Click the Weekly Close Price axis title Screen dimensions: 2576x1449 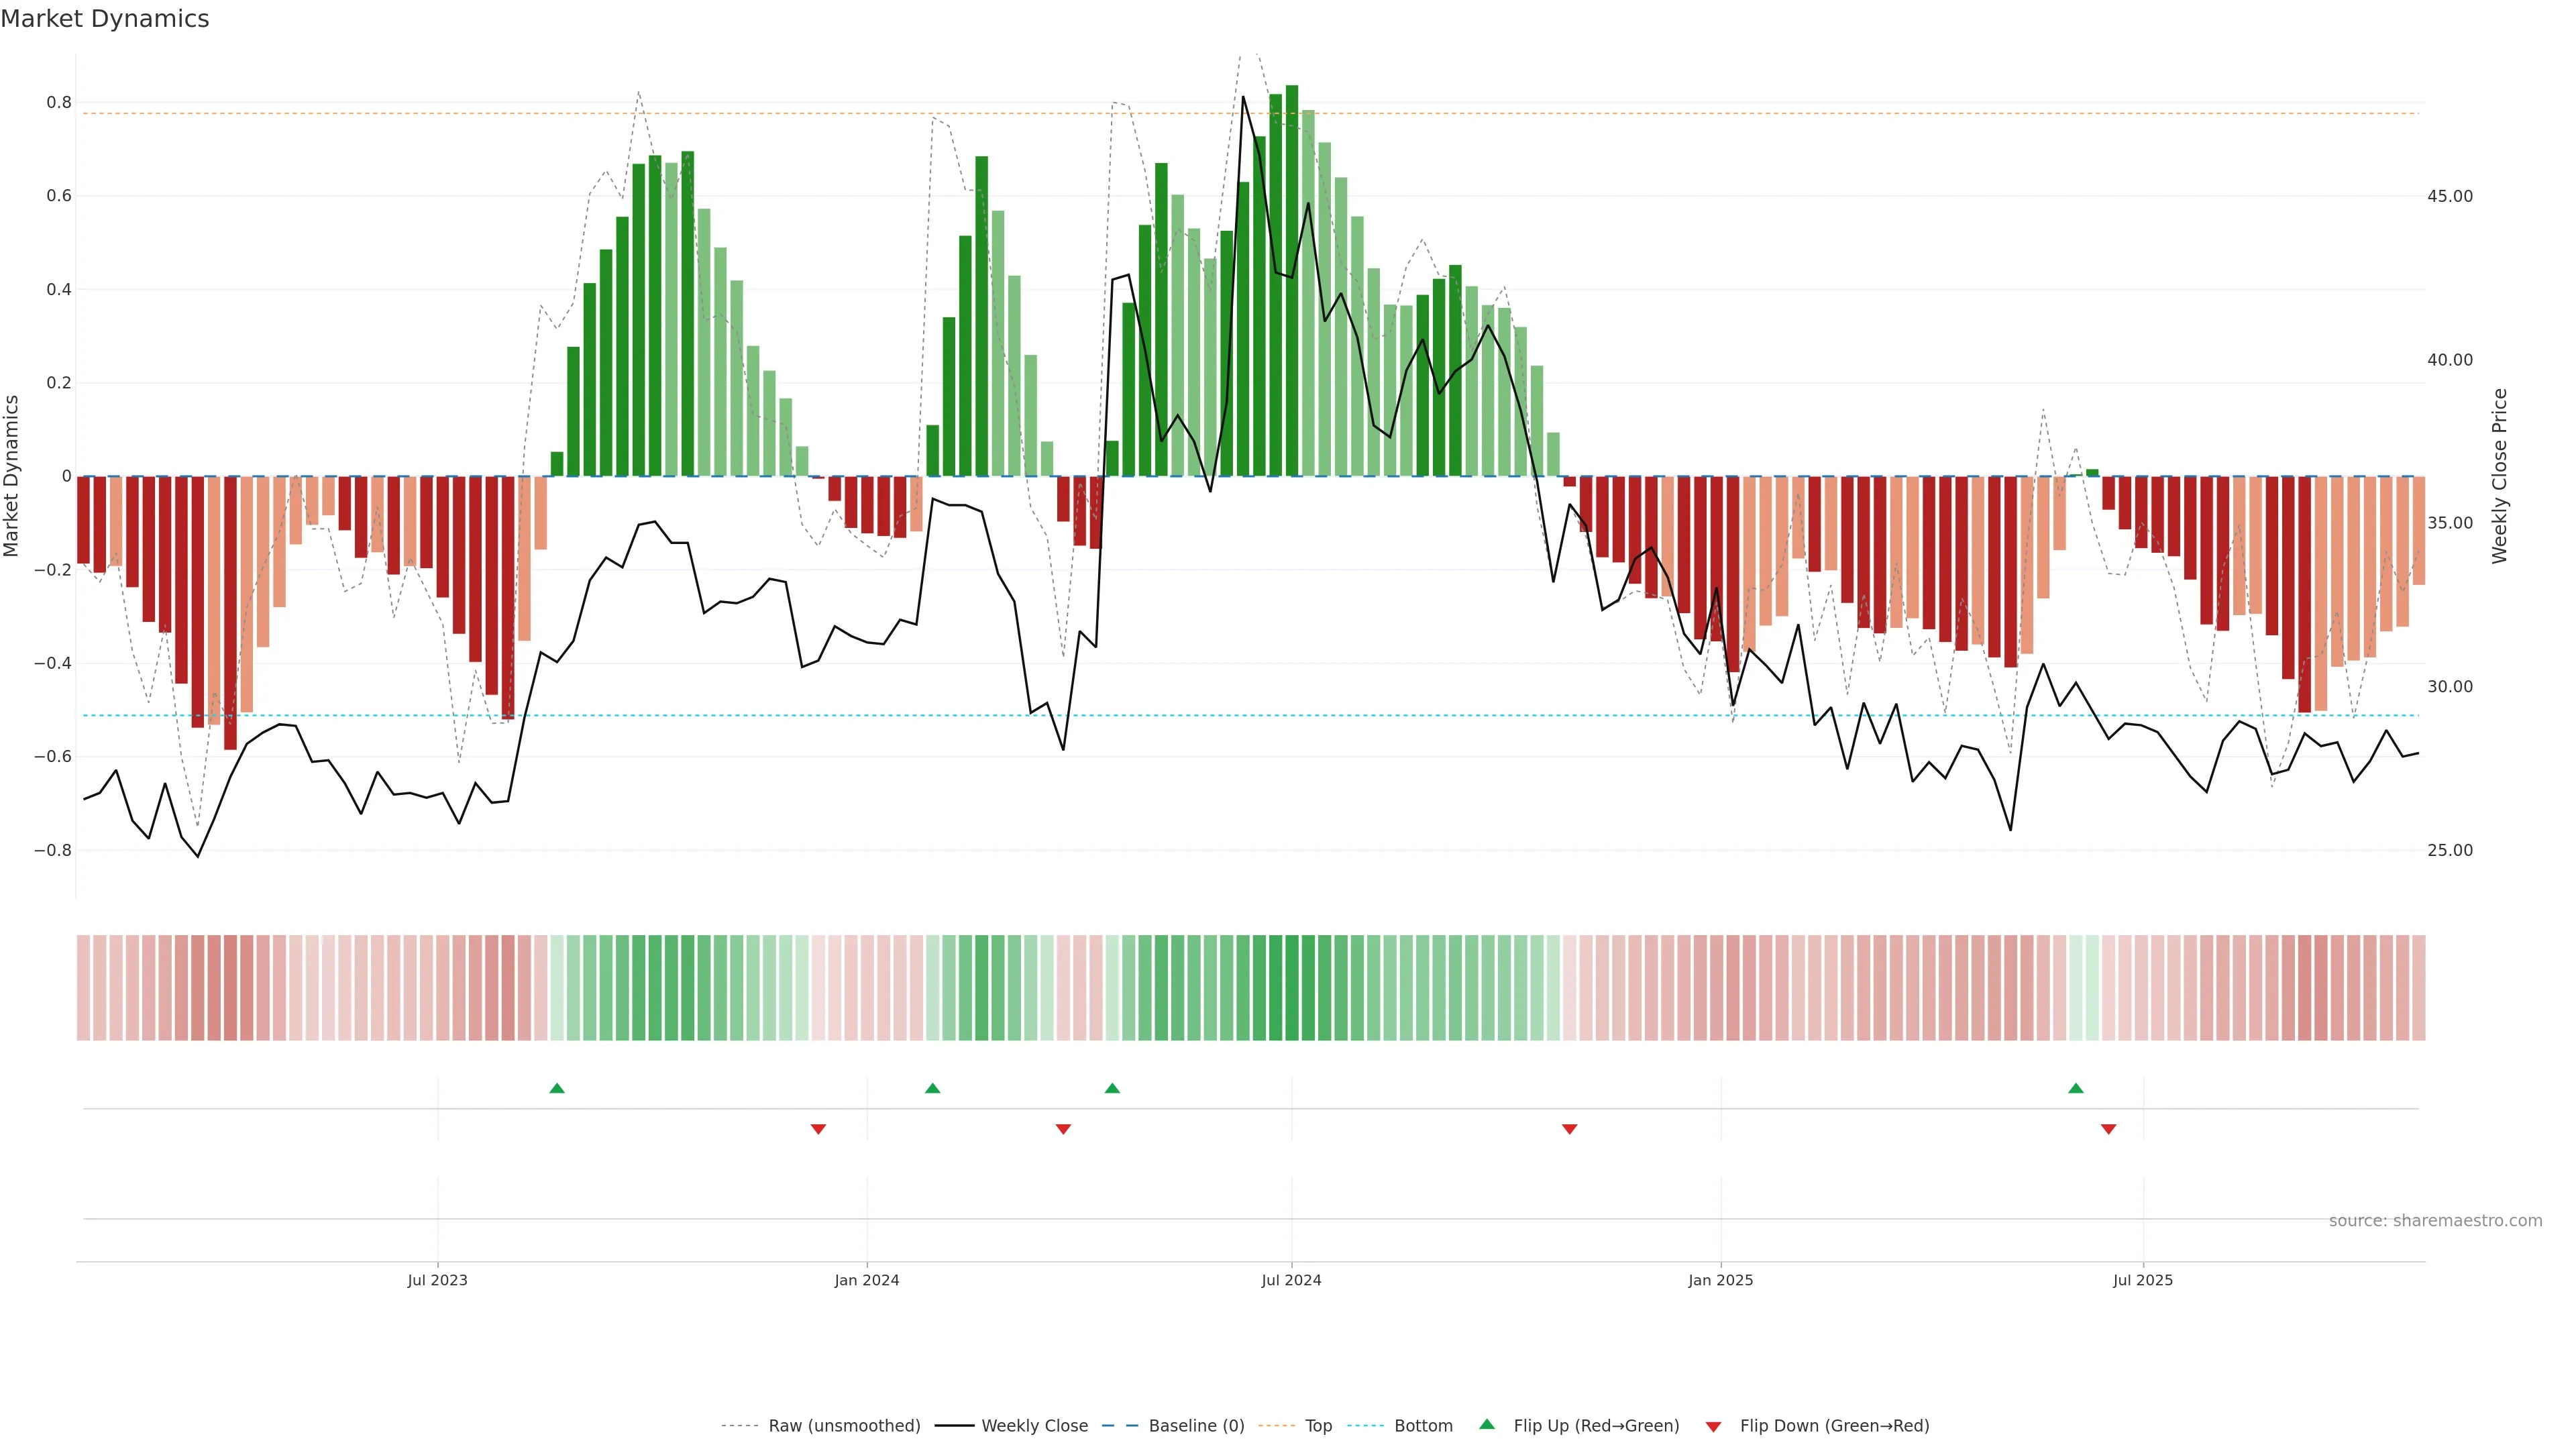[2499, 476]
